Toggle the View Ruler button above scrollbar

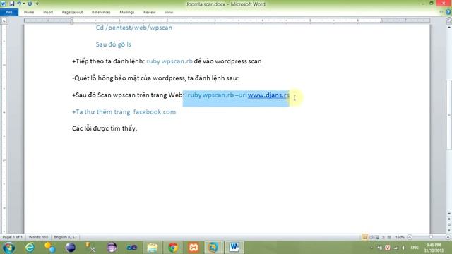[449, 20]
